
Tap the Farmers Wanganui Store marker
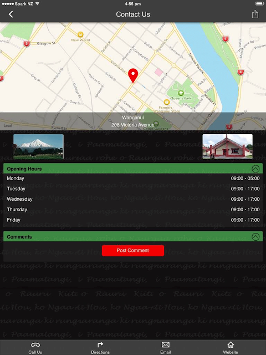167,102
